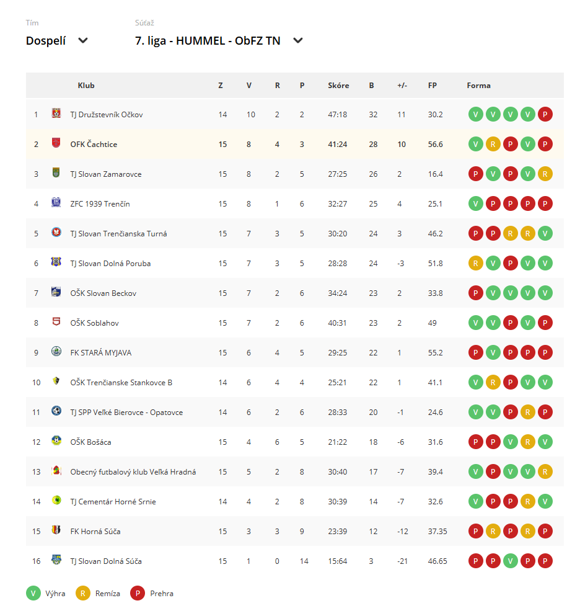Click the chevron beside Dospelí
Image resolution: width=580 pixels, height=616 pixels.
coord(83,40)
